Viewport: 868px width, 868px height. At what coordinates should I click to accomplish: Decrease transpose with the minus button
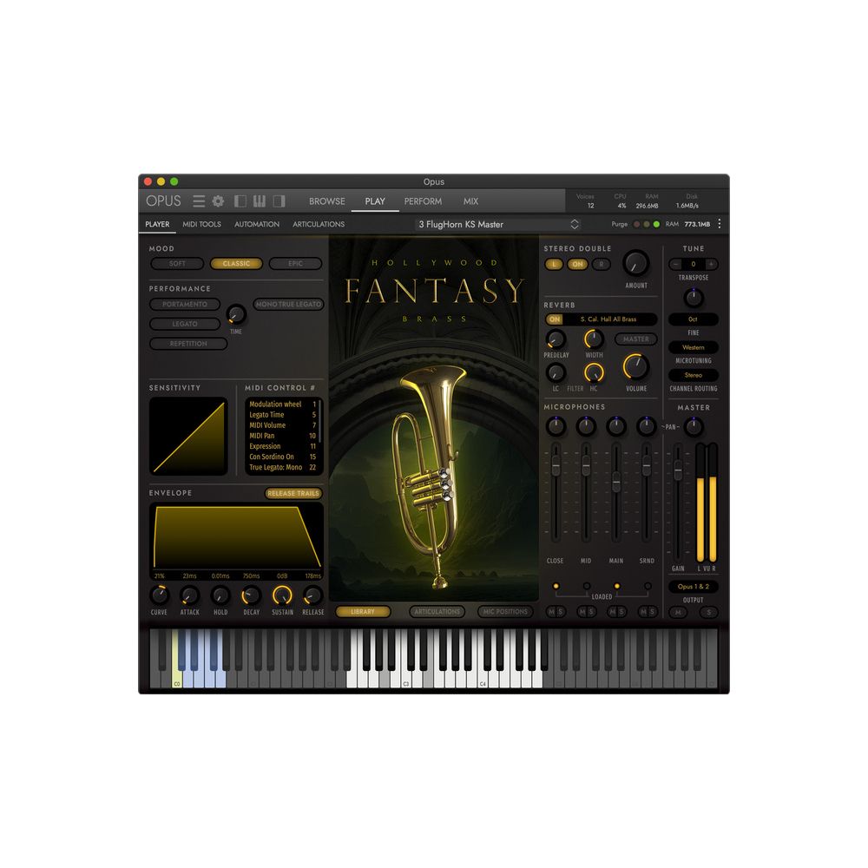(675, 264)
